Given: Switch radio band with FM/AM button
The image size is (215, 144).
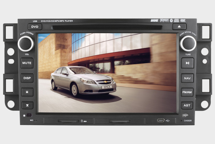Looking at the screenshot, I should point(187,92).
